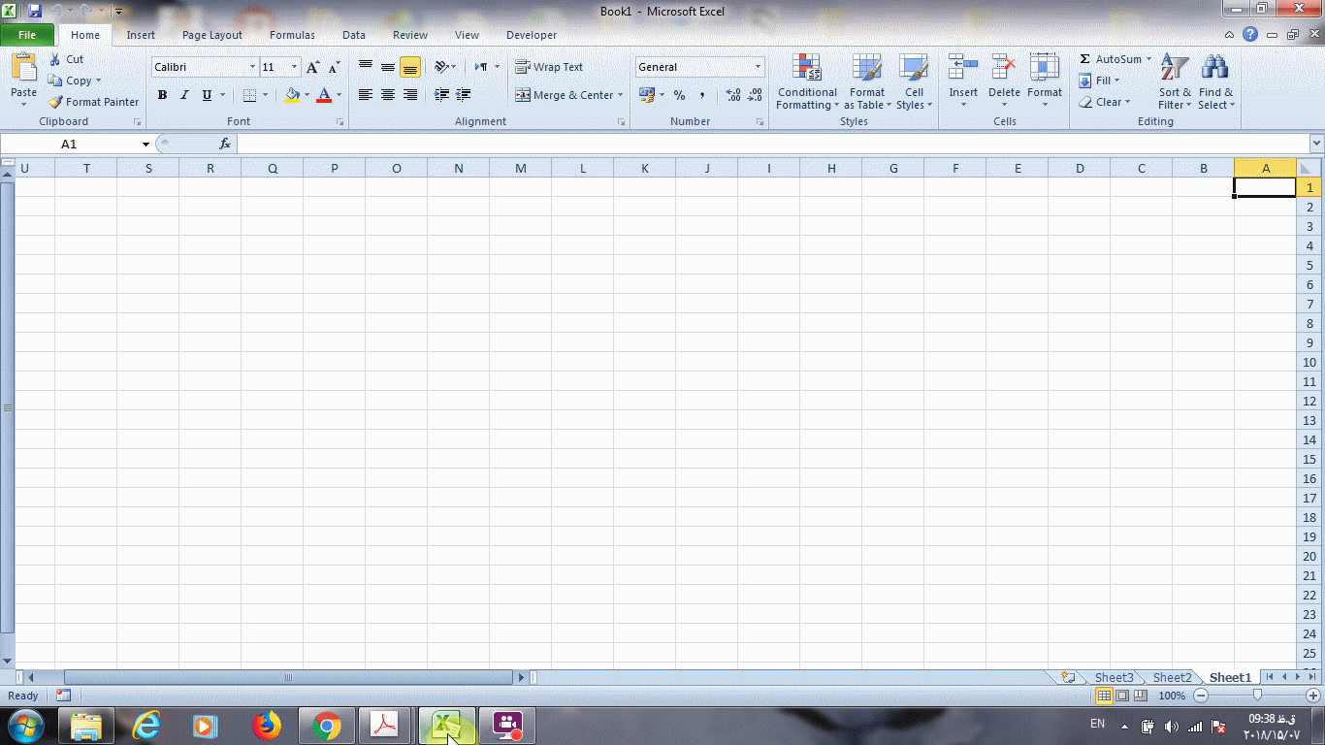Open Find & Select binoculars menu
Screen dimensions: 1325x745
tap(1215, 81)
